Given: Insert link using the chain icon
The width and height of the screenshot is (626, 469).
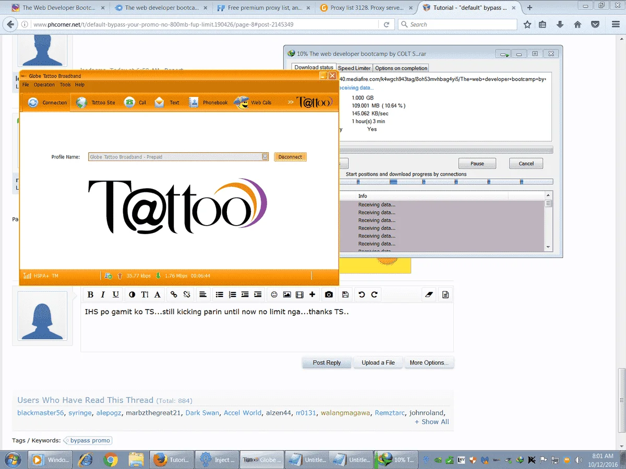Looking at the screenshot, I should coord(174,294).
